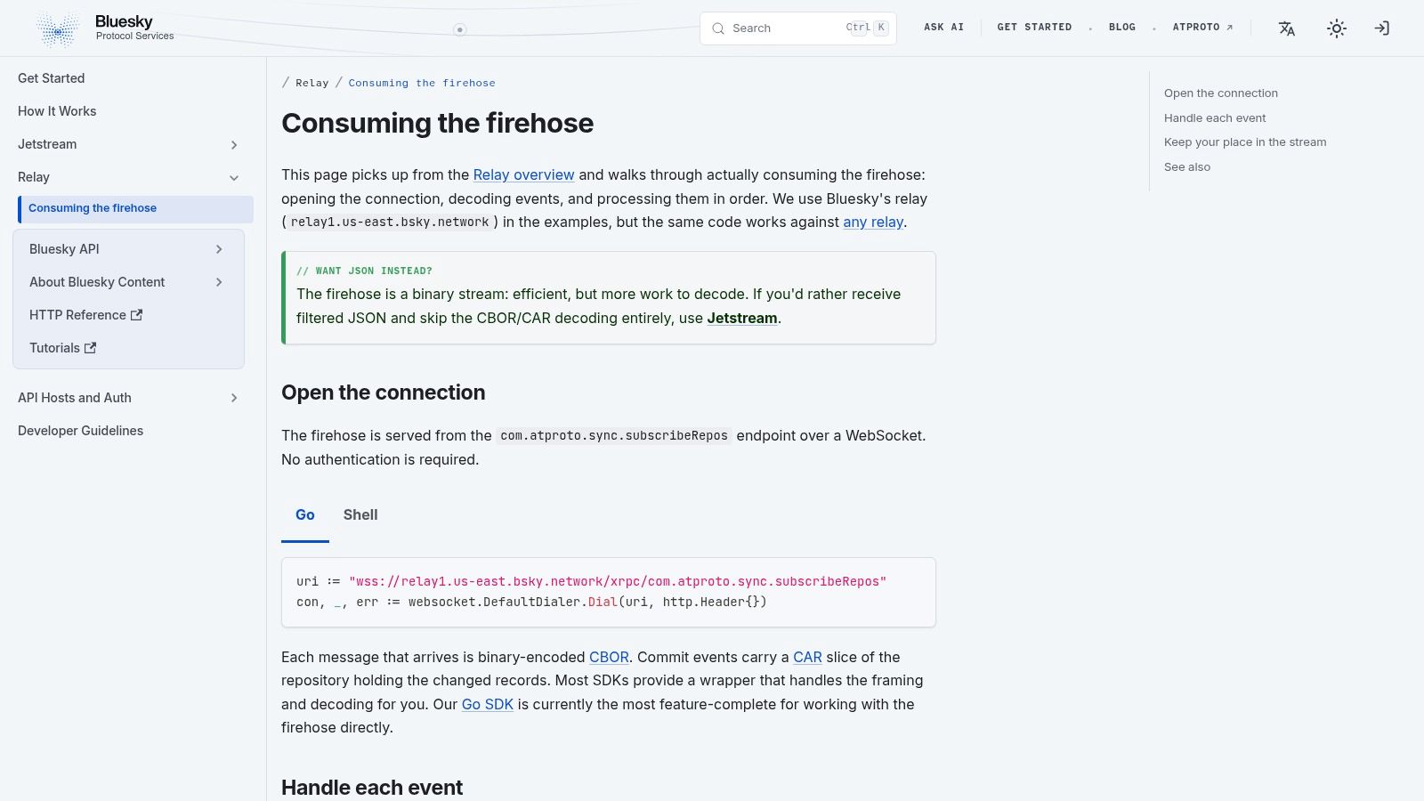Open the Ask AI menu item
The width and height of the screenshot is (1424, 801).
pyautogui.click(x=943, y=28)
